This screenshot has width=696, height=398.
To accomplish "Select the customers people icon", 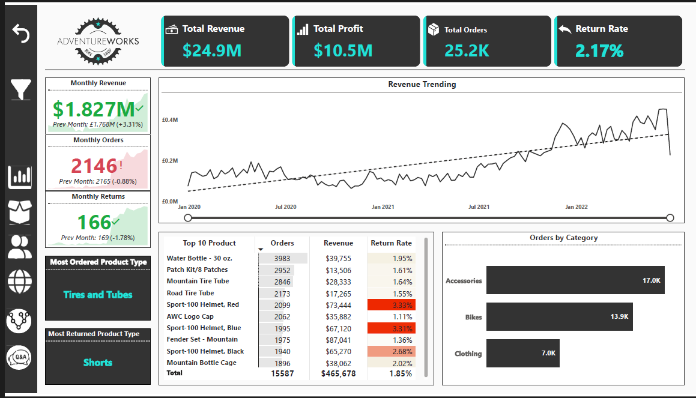I will tap(20, 247).
